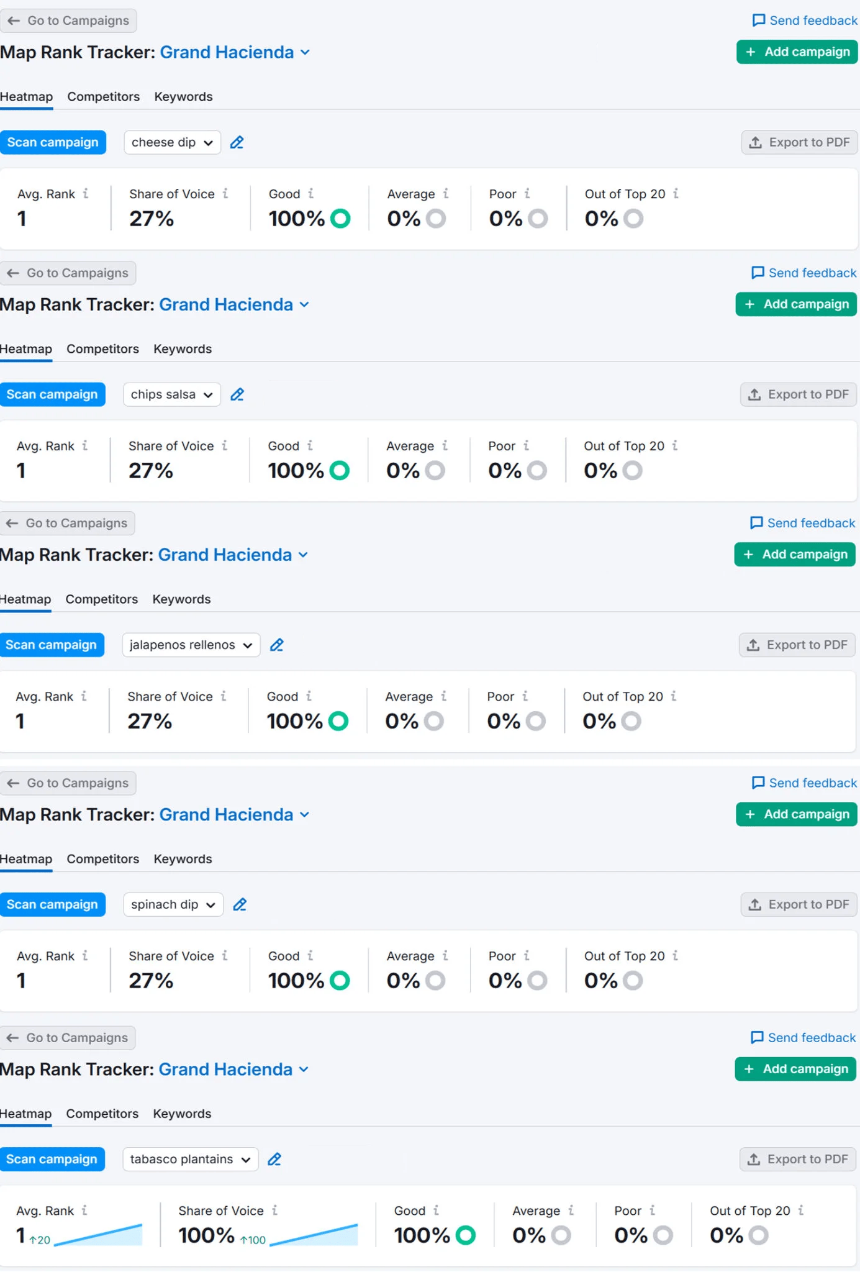Click Poor info icon in chips salsa panel
The height and width of the screenshot is (1272, 860).
click(x=526, y=446)
